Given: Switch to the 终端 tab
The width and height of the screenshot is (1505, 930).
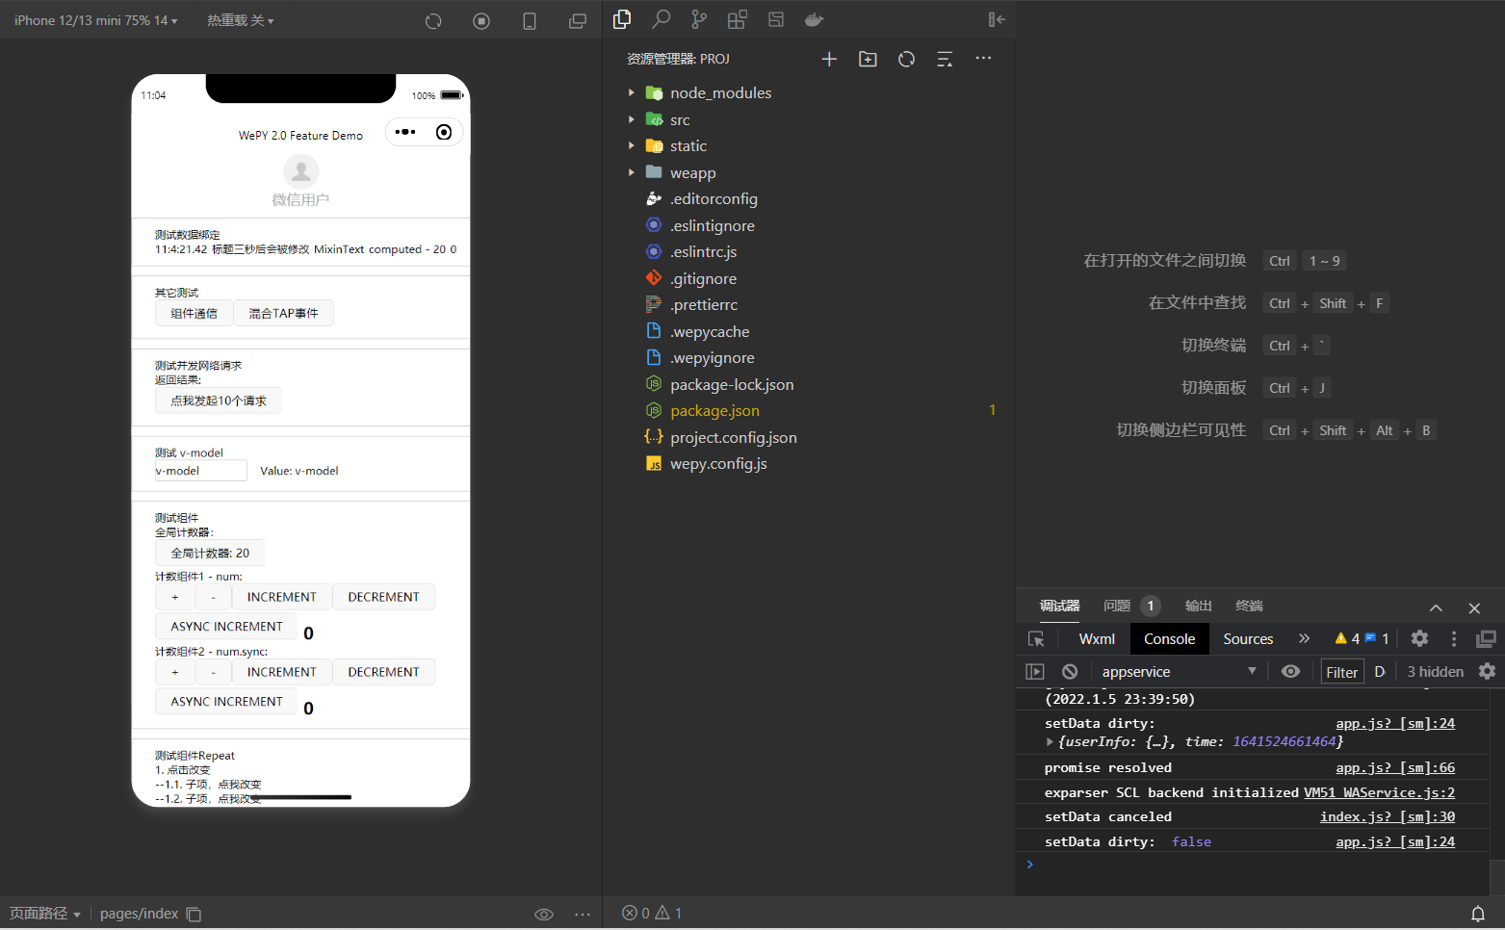Looking at the screenshot, I should click(1249, 606).
